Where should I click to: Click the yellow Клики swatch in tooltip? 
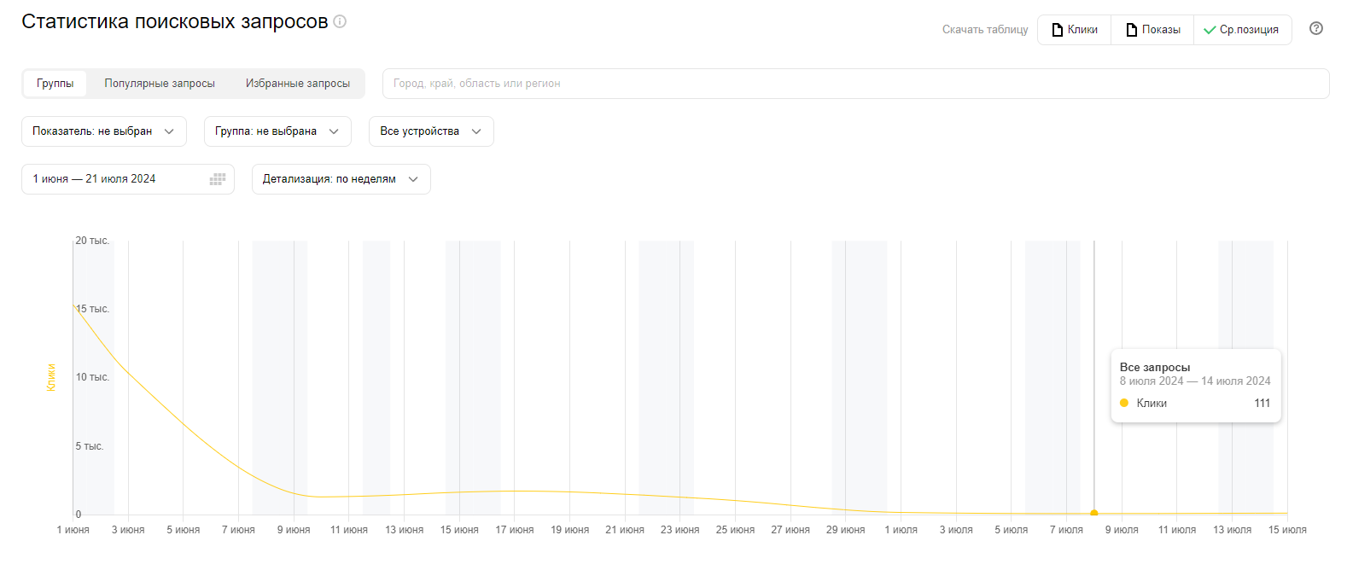pyautogui.click(x=1124, y=404)
